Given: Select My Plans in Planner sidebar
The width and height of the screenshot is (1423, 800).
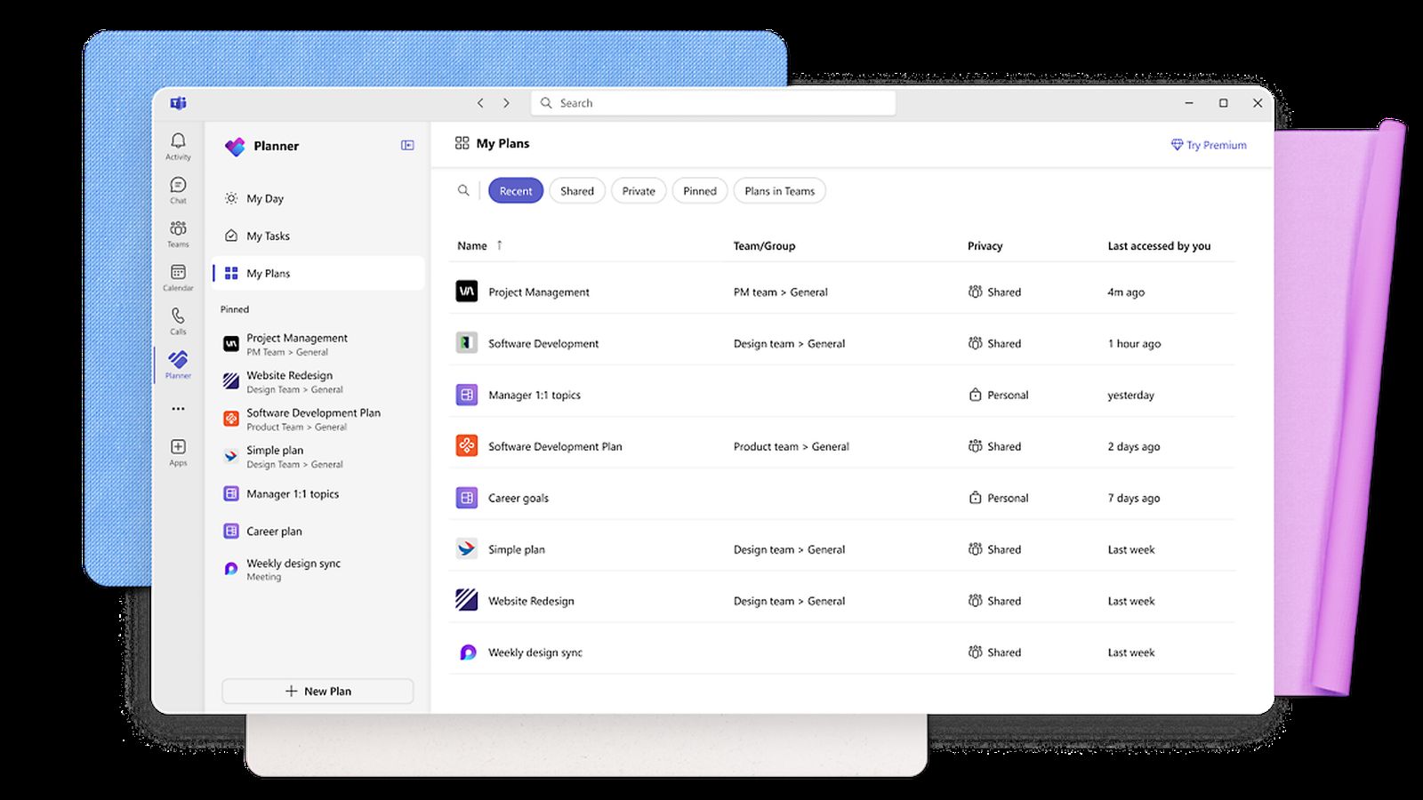Looking at the screenshot, I should [x=318, y=273].
